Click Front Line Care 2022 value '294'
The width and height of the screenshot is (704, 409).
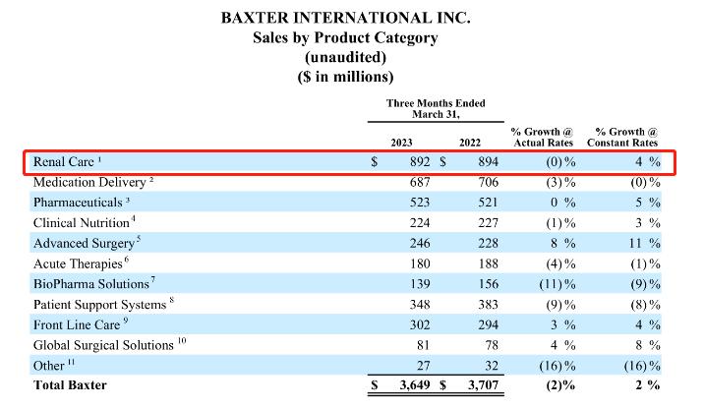click(488, 325)
